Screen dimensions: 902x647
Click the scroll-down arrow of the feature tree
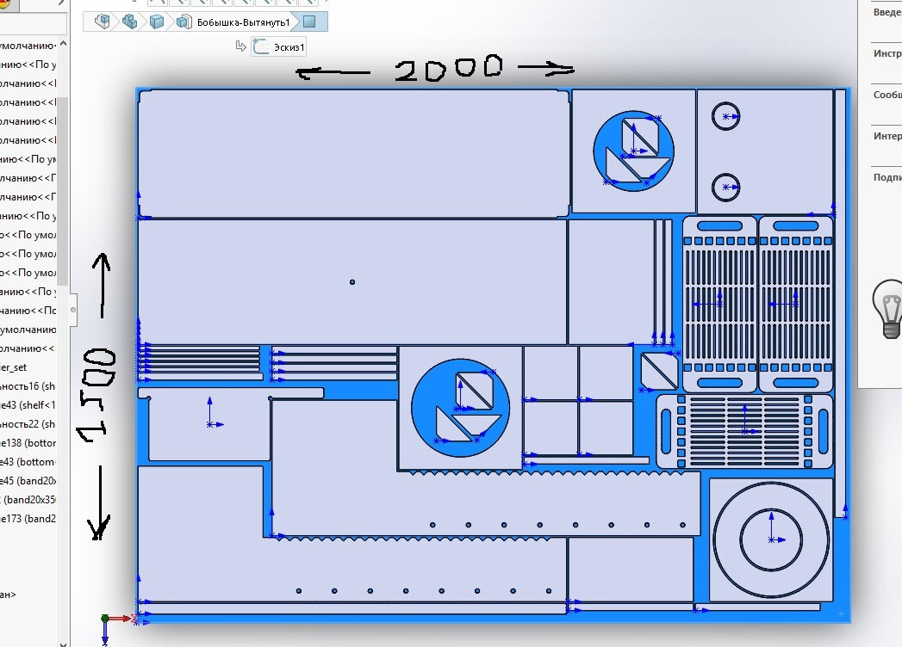click(x=63, y=644)
